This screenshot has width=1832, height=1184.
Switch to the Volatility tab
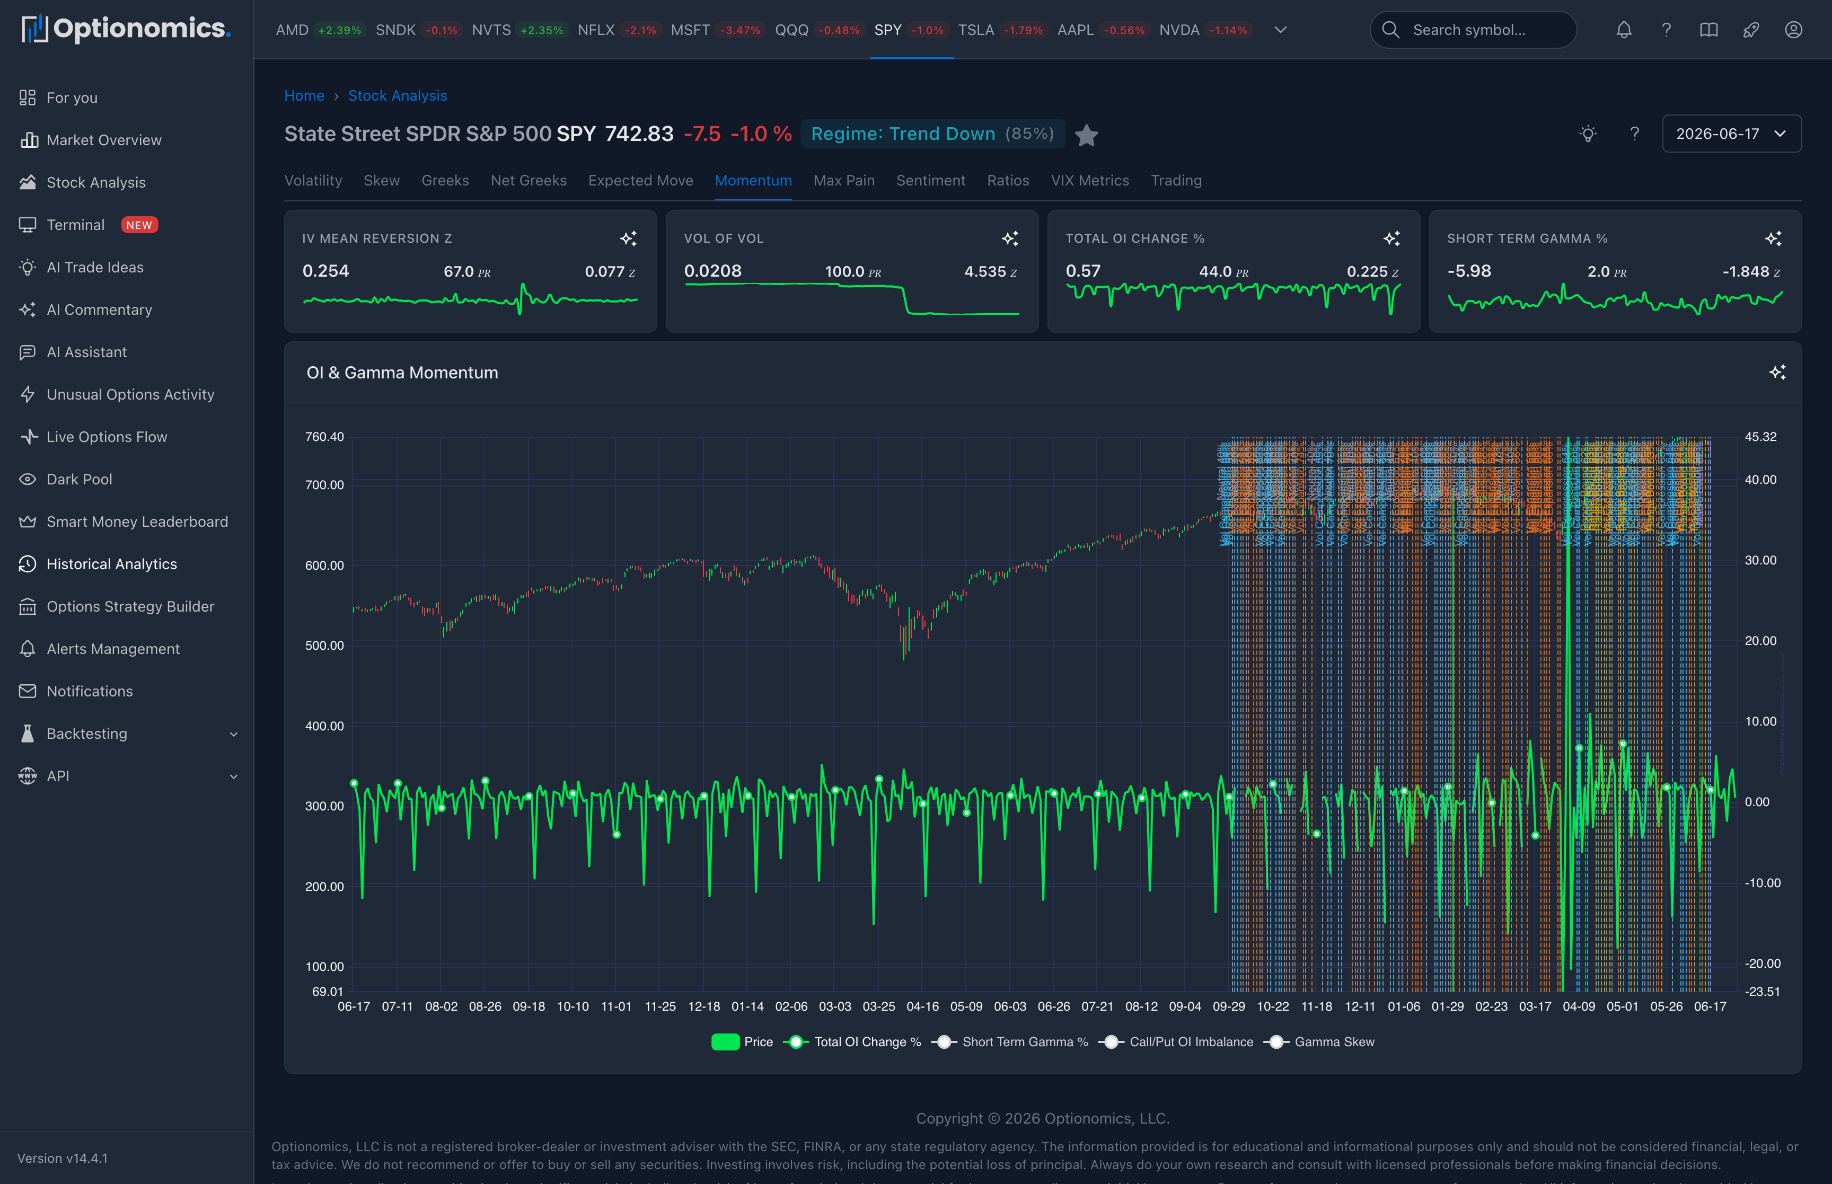click(313, 181)
